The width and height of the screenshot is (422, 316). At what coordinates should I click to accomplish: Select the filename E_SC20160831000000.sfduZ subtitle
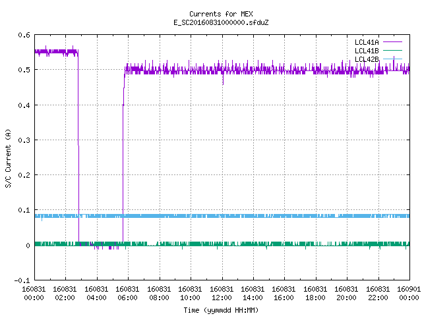click(x=221, y=22)
